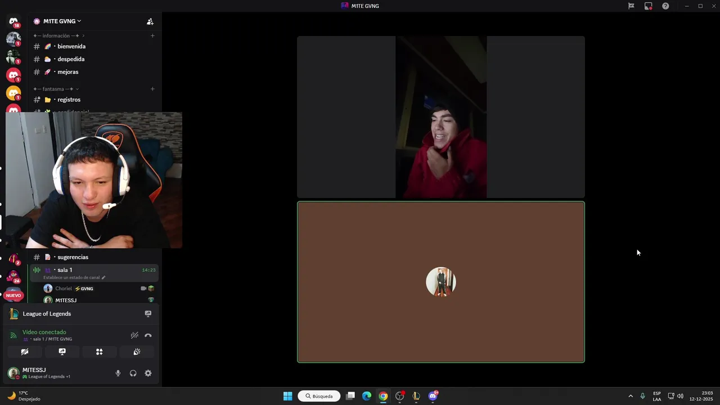
Task: Click the League of Legends activity label
Action: 47,314
